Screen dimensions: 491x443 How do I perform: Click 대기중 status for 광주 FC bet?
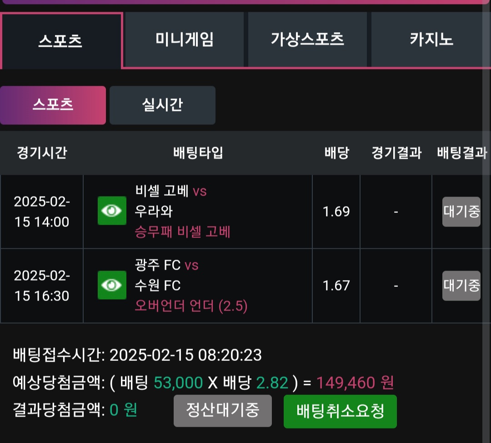(461, 285)
